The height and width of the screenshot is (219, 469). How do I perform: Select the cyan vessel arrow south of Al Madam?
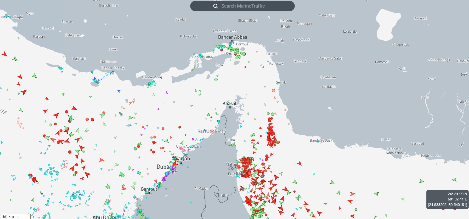click(x=190, y=203)
